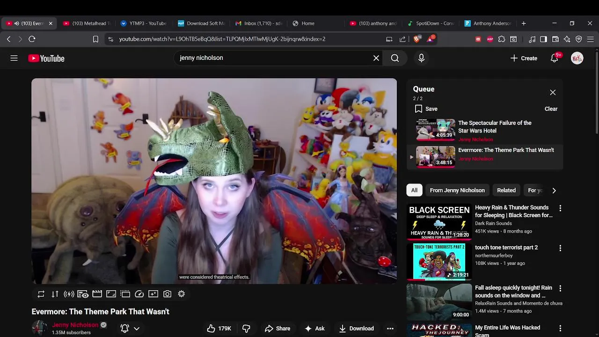Open Leo AI sparkle icon in toolbar
Screen dimensions: 599x337
point(567,39)
